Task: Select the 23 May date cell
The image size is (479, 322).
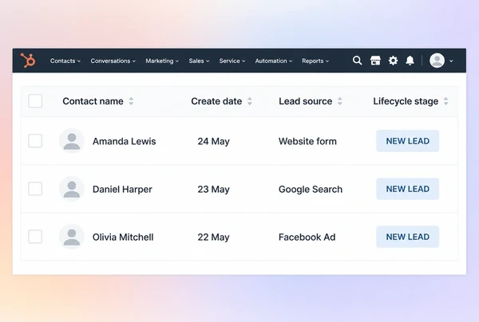Action: [x=213, y=189]
